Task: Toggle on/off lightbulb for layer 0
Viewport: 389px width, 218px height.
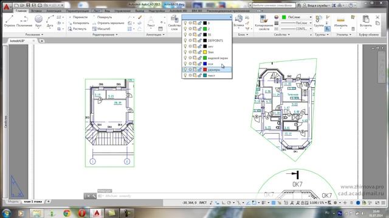Action: (x=185, y=23)
